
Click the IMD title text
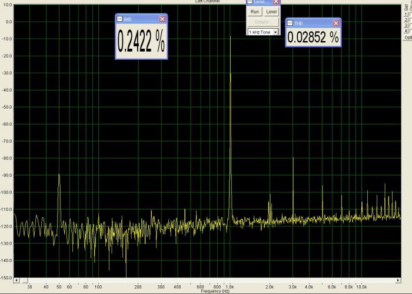pos(128,19)
